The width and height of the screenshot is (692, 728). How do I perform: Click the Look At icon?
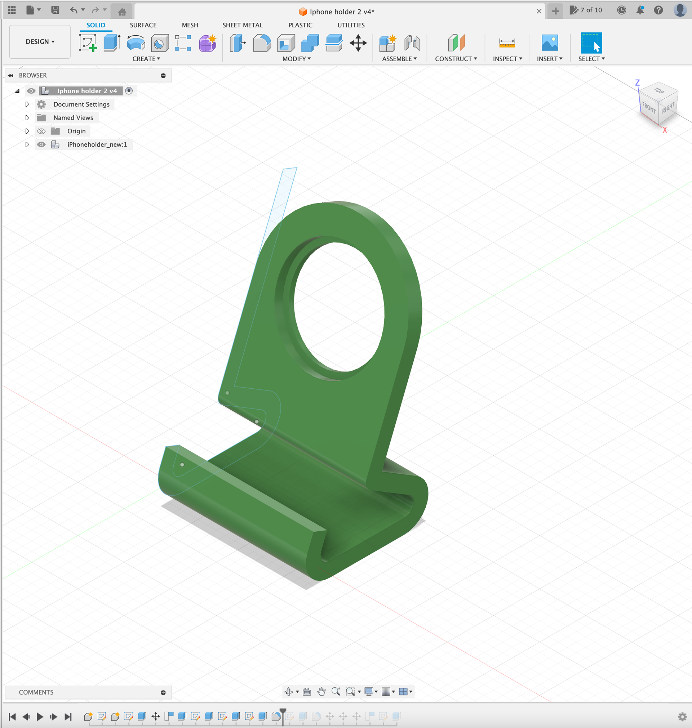pos(306,692)
